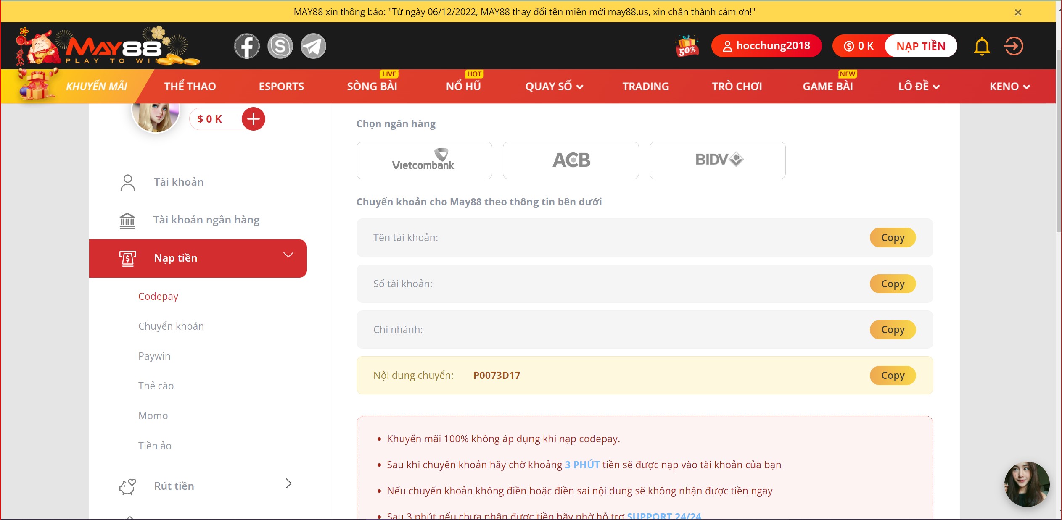Open the Telegram social icon
This screenshot has height=520, width=1062.
(x=313, y=46)
